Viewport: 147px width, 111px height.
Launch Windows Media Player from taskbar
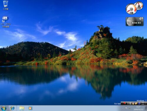click(x=30, y=108)
